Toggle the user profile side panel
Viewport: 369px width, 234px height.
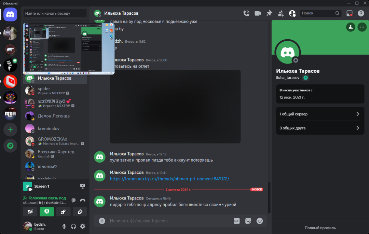292,13
